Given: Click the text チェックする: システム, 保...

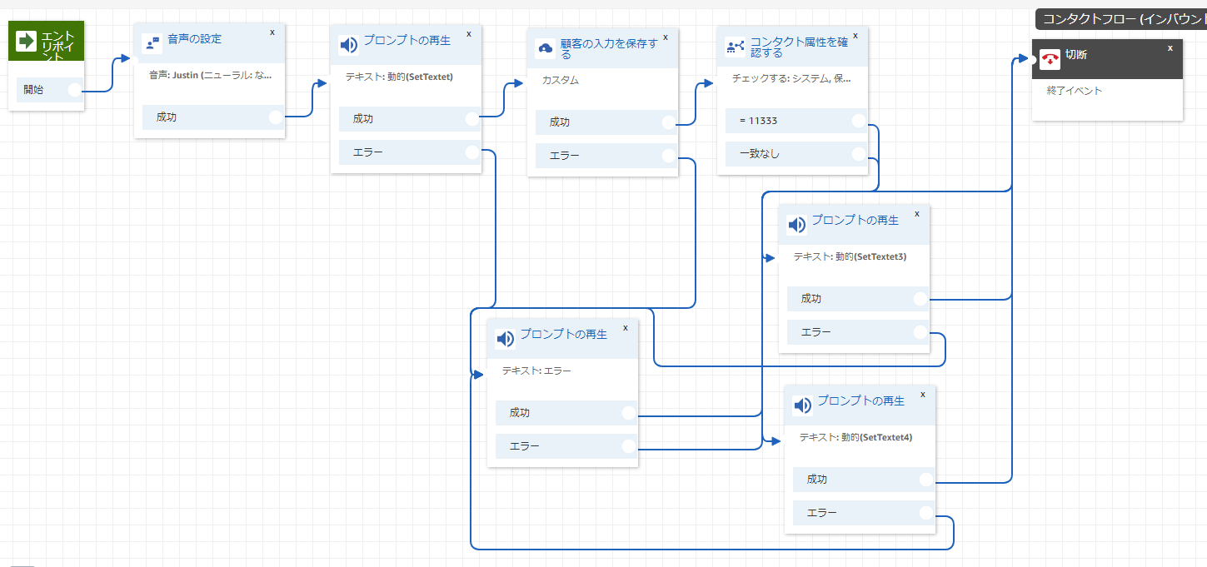Looking at the screenshot, I should [791, 79].
